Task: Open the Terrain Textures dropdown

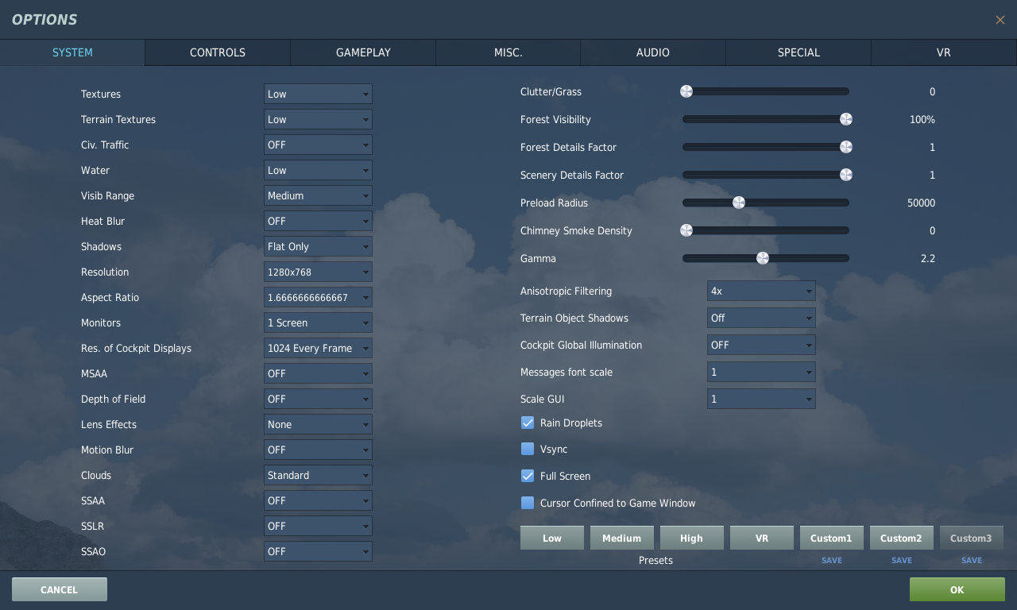Action: tap(318, 119)
